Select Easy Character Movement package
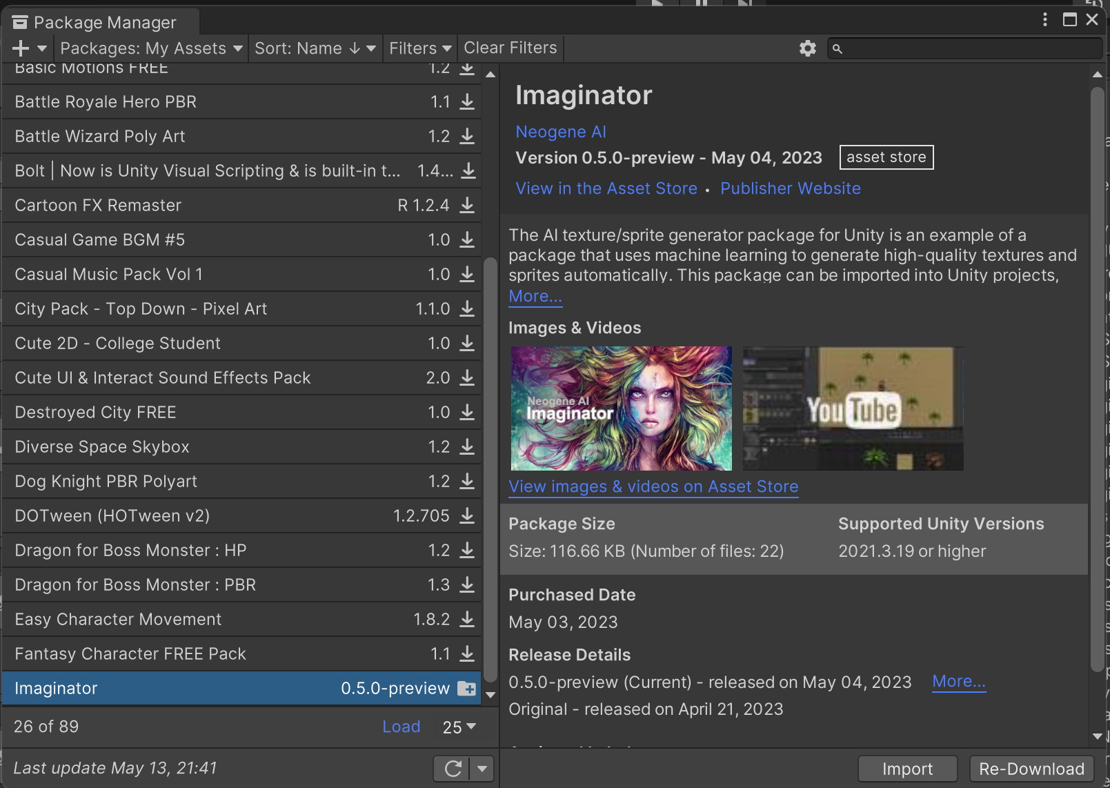This screenshot has width=1110, height=788. (x=241, y=619)
